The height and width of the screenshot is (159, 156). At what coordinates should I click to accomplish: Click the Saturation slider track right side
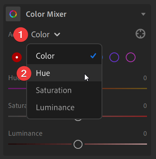tap(124, 116)
